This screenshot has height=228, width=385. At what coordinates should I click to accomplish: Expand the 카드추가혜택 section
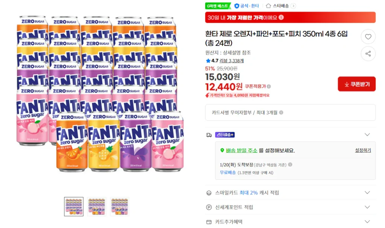(x=367, y=222)
